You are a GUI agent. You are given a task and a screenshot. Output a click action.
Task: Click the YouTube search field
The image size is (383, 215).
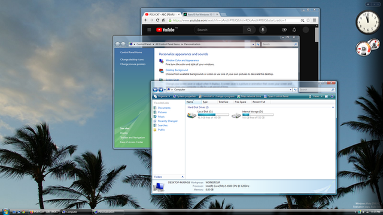click(219, 30)
